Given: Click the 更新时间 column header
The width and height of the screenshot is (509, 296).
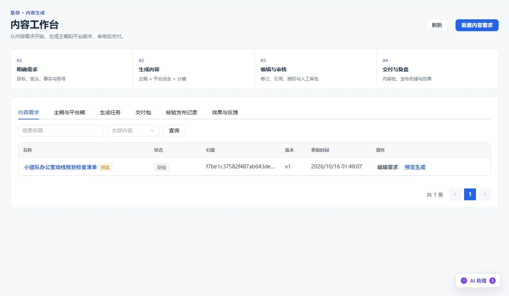Looking at the screenshot, I should click(x=320, y=150).
